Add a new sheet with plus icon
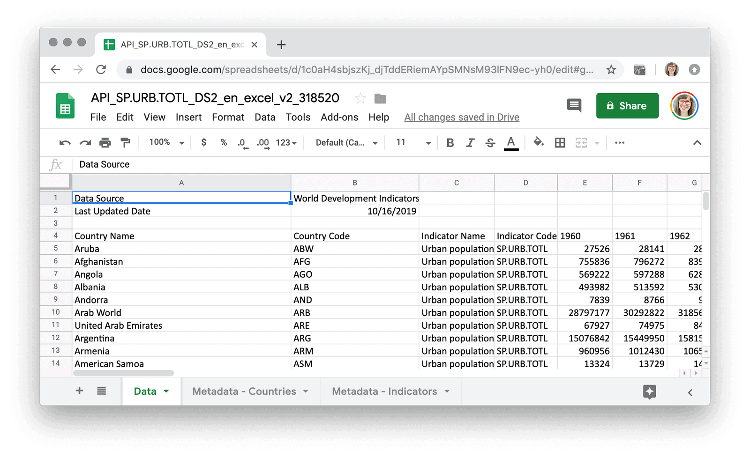 coord(79,391)
